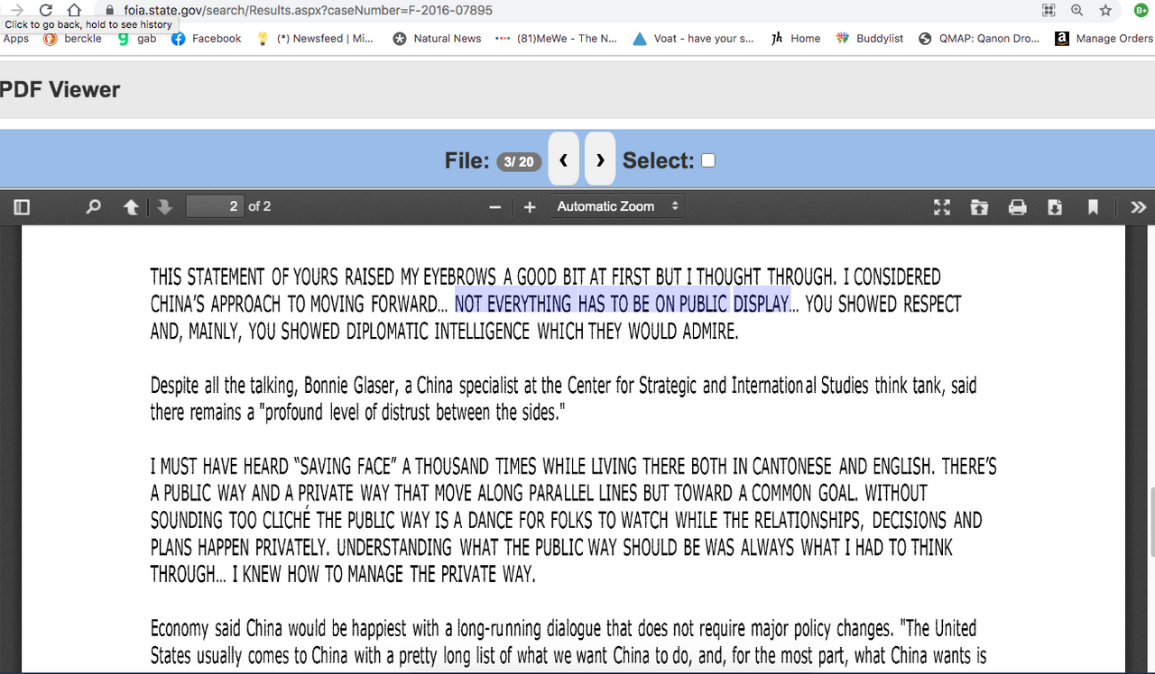This screenshot has height=674, width=1155.
Task: Go to next PDF page arrow
Action: pyautogui.click(x=164, y=207)
